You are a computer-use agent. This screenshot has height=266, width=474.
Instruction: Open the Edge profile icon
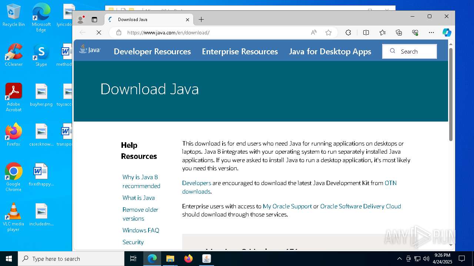(80, 20)
